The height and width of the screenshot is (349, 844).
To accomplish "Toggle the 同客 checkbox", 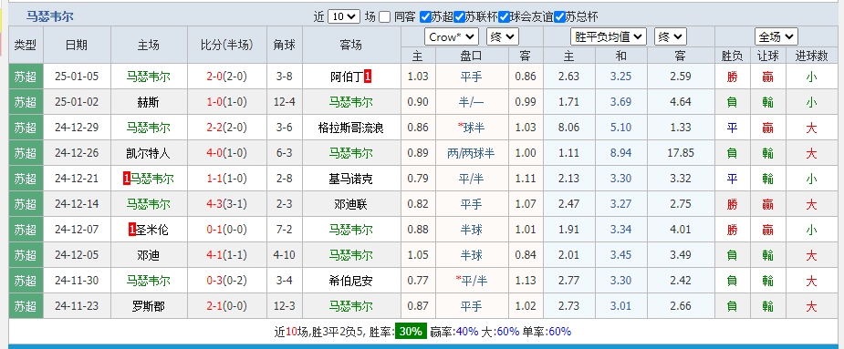I will (x=384, y=17).
